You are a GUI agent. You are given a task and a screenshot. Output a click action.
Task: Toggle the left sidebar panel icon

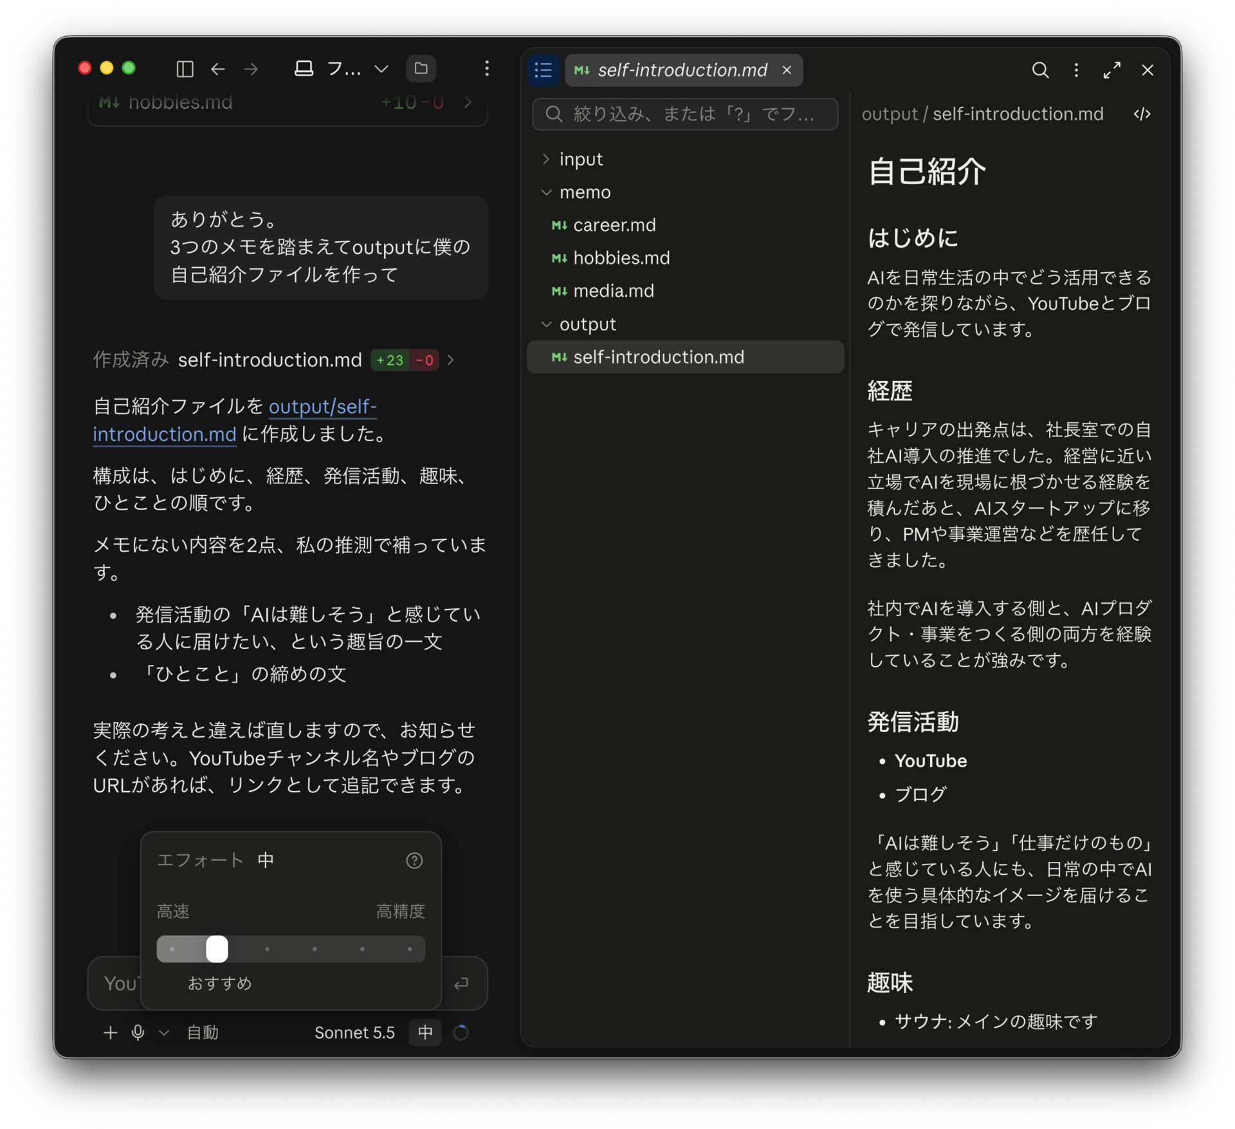pyautogui.click(x=185, y=69)
